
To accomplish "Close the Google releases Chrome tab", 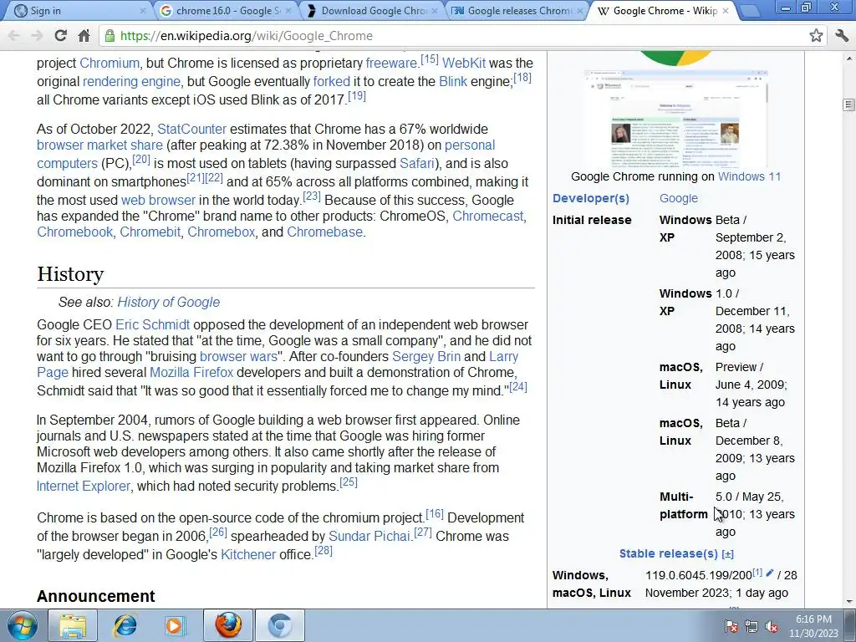I will [x=580, y=10].
